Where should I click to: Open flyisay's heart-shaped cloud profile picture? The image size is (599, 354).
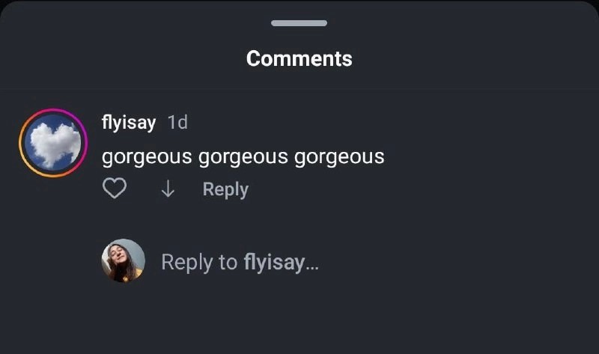(x=53, y=143)
